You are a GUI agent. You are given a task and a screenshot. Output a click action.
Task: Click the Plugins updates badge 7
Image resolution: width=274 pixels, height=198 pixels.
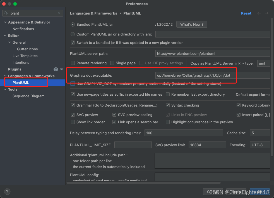click(x=56, y=69)
